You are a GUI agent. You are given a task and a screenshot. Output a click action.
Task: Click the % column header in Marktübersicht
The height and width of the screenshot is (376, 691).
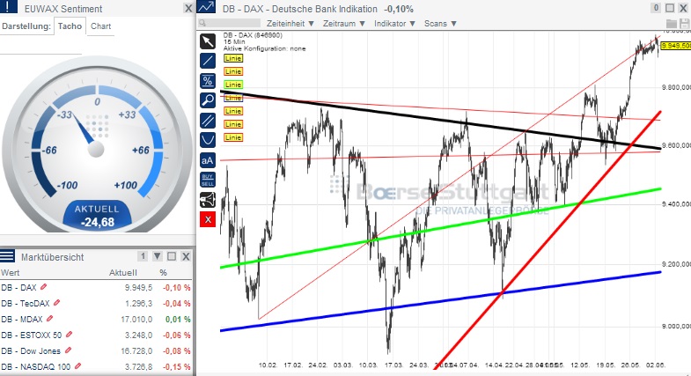[163, 272]
